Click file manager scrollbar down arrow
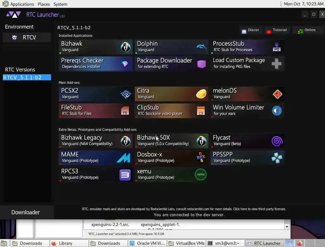Image resolution: width=325 pixels, height=247 pixels. pyautogui.click(x=287, y=227)
